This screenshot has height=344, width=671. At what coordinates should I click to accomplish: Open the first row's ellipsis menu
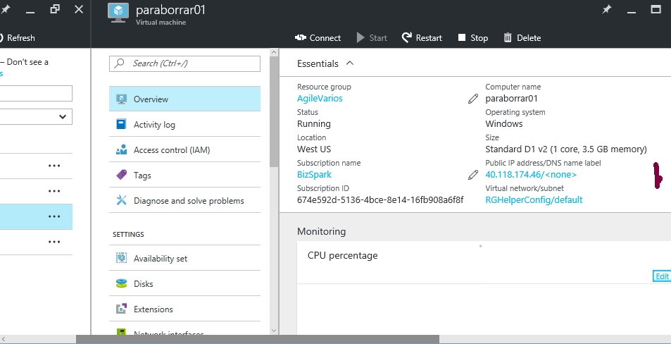(x=54, y=166)
